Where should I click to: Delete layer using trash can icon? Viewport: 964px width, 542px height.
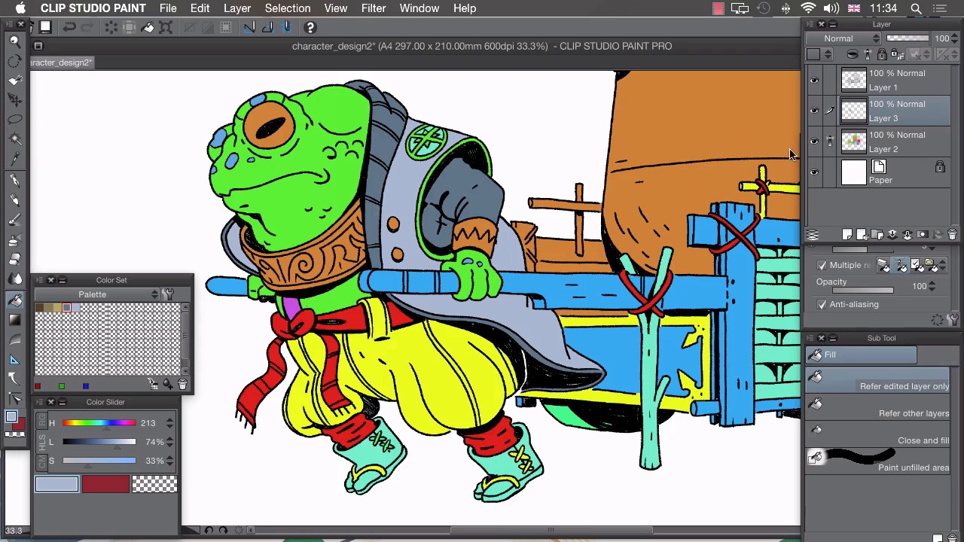tap(952, 235)
